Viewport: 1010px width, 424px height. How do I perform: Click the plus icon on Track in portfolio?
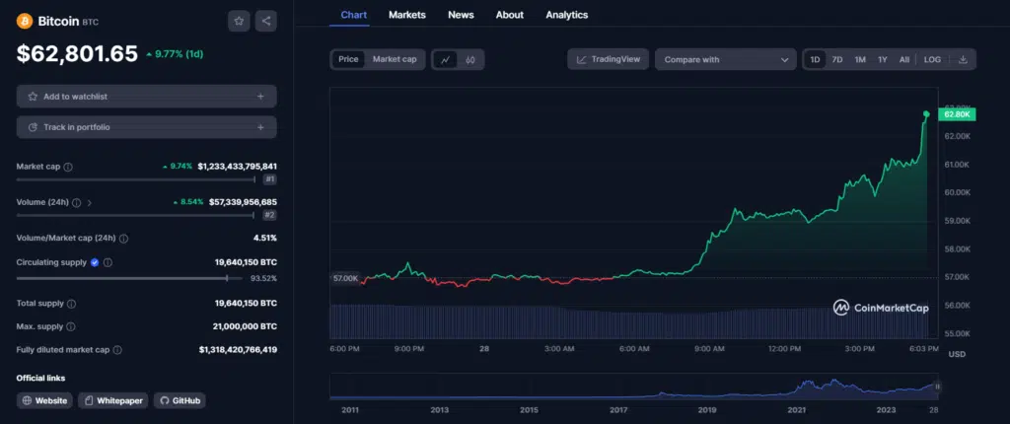(x=260, y=127)
